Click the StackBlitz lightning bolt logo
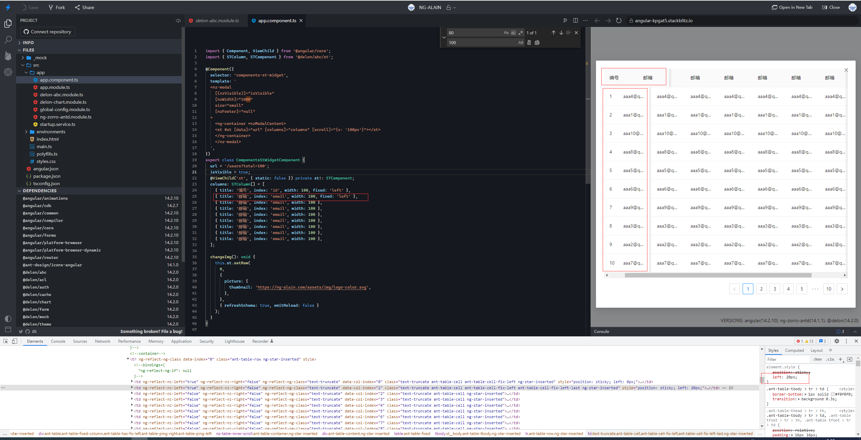 click(8, 7)
